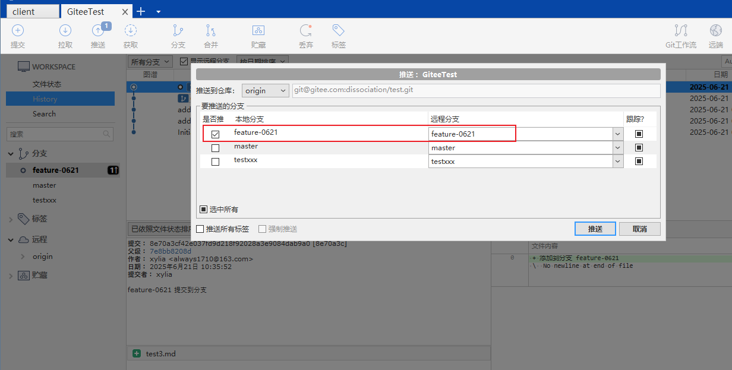Toggle the 选中所有 checkbox
The height and width of the screenshot is (370, 732).
pyautogui.click(x=203, y=209)
